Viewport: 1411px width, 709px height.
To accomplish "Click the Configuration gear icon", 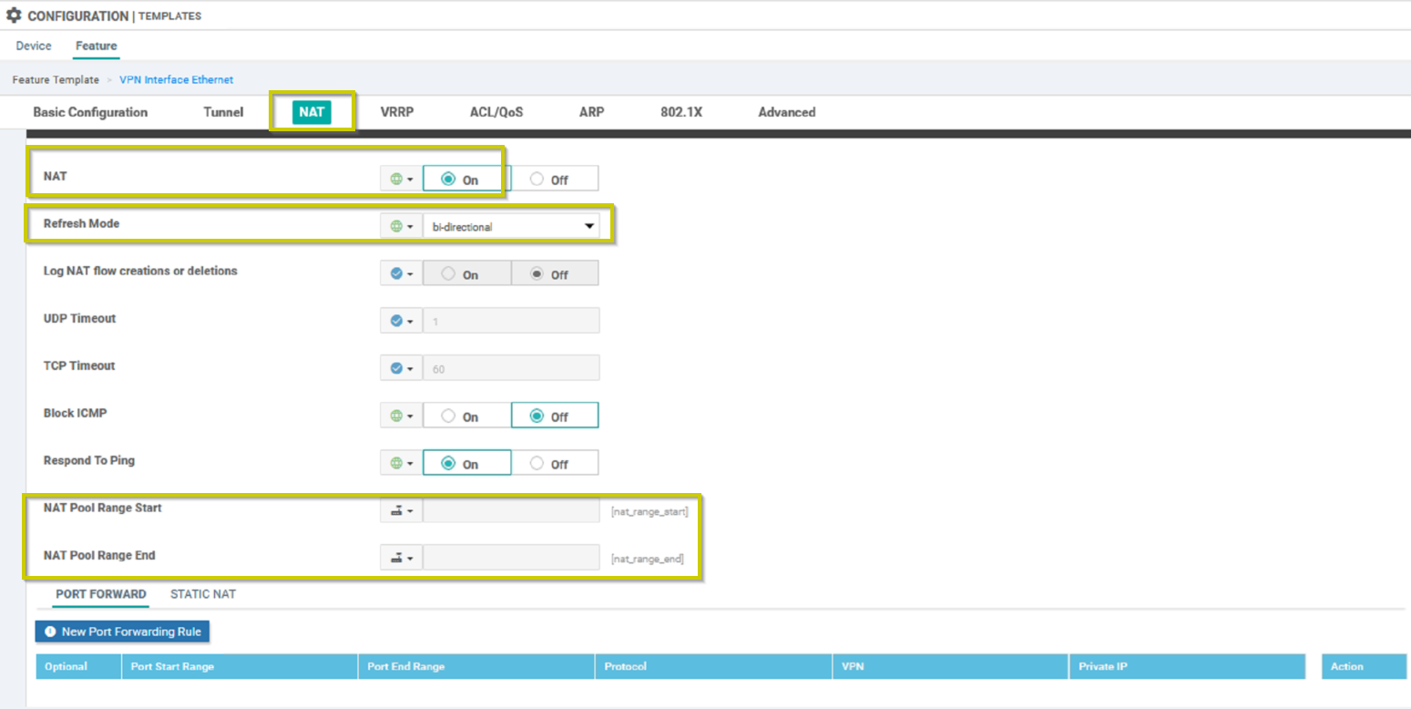I will 14,15.
